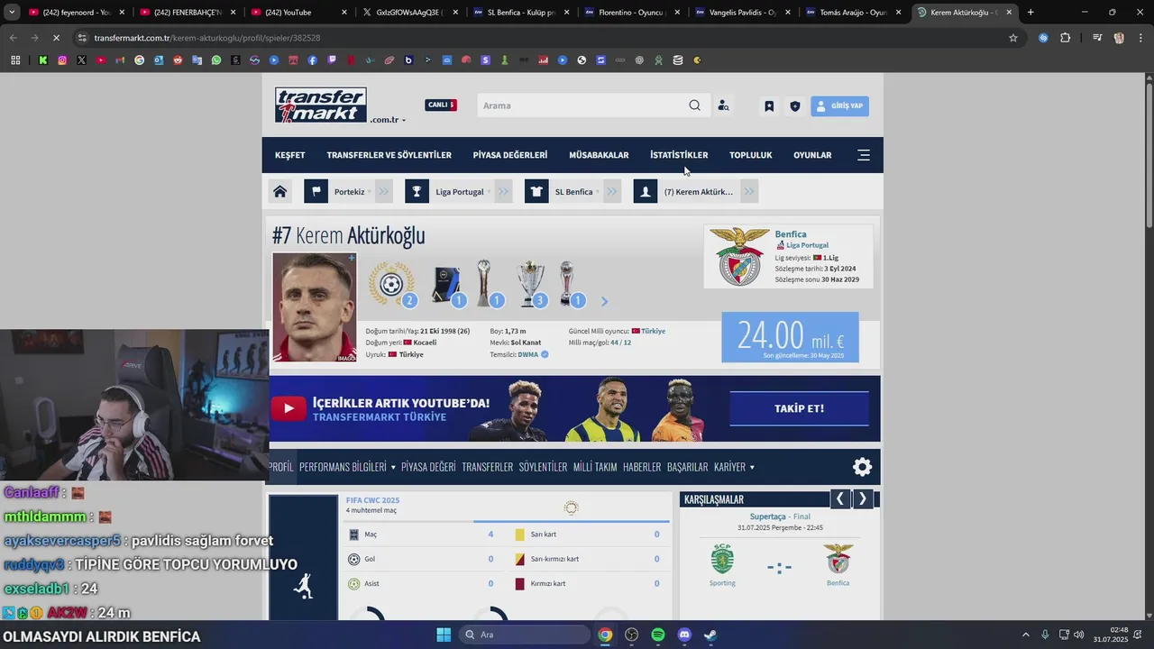Click the GİRİŞ YAP login button

coord(839,106)
